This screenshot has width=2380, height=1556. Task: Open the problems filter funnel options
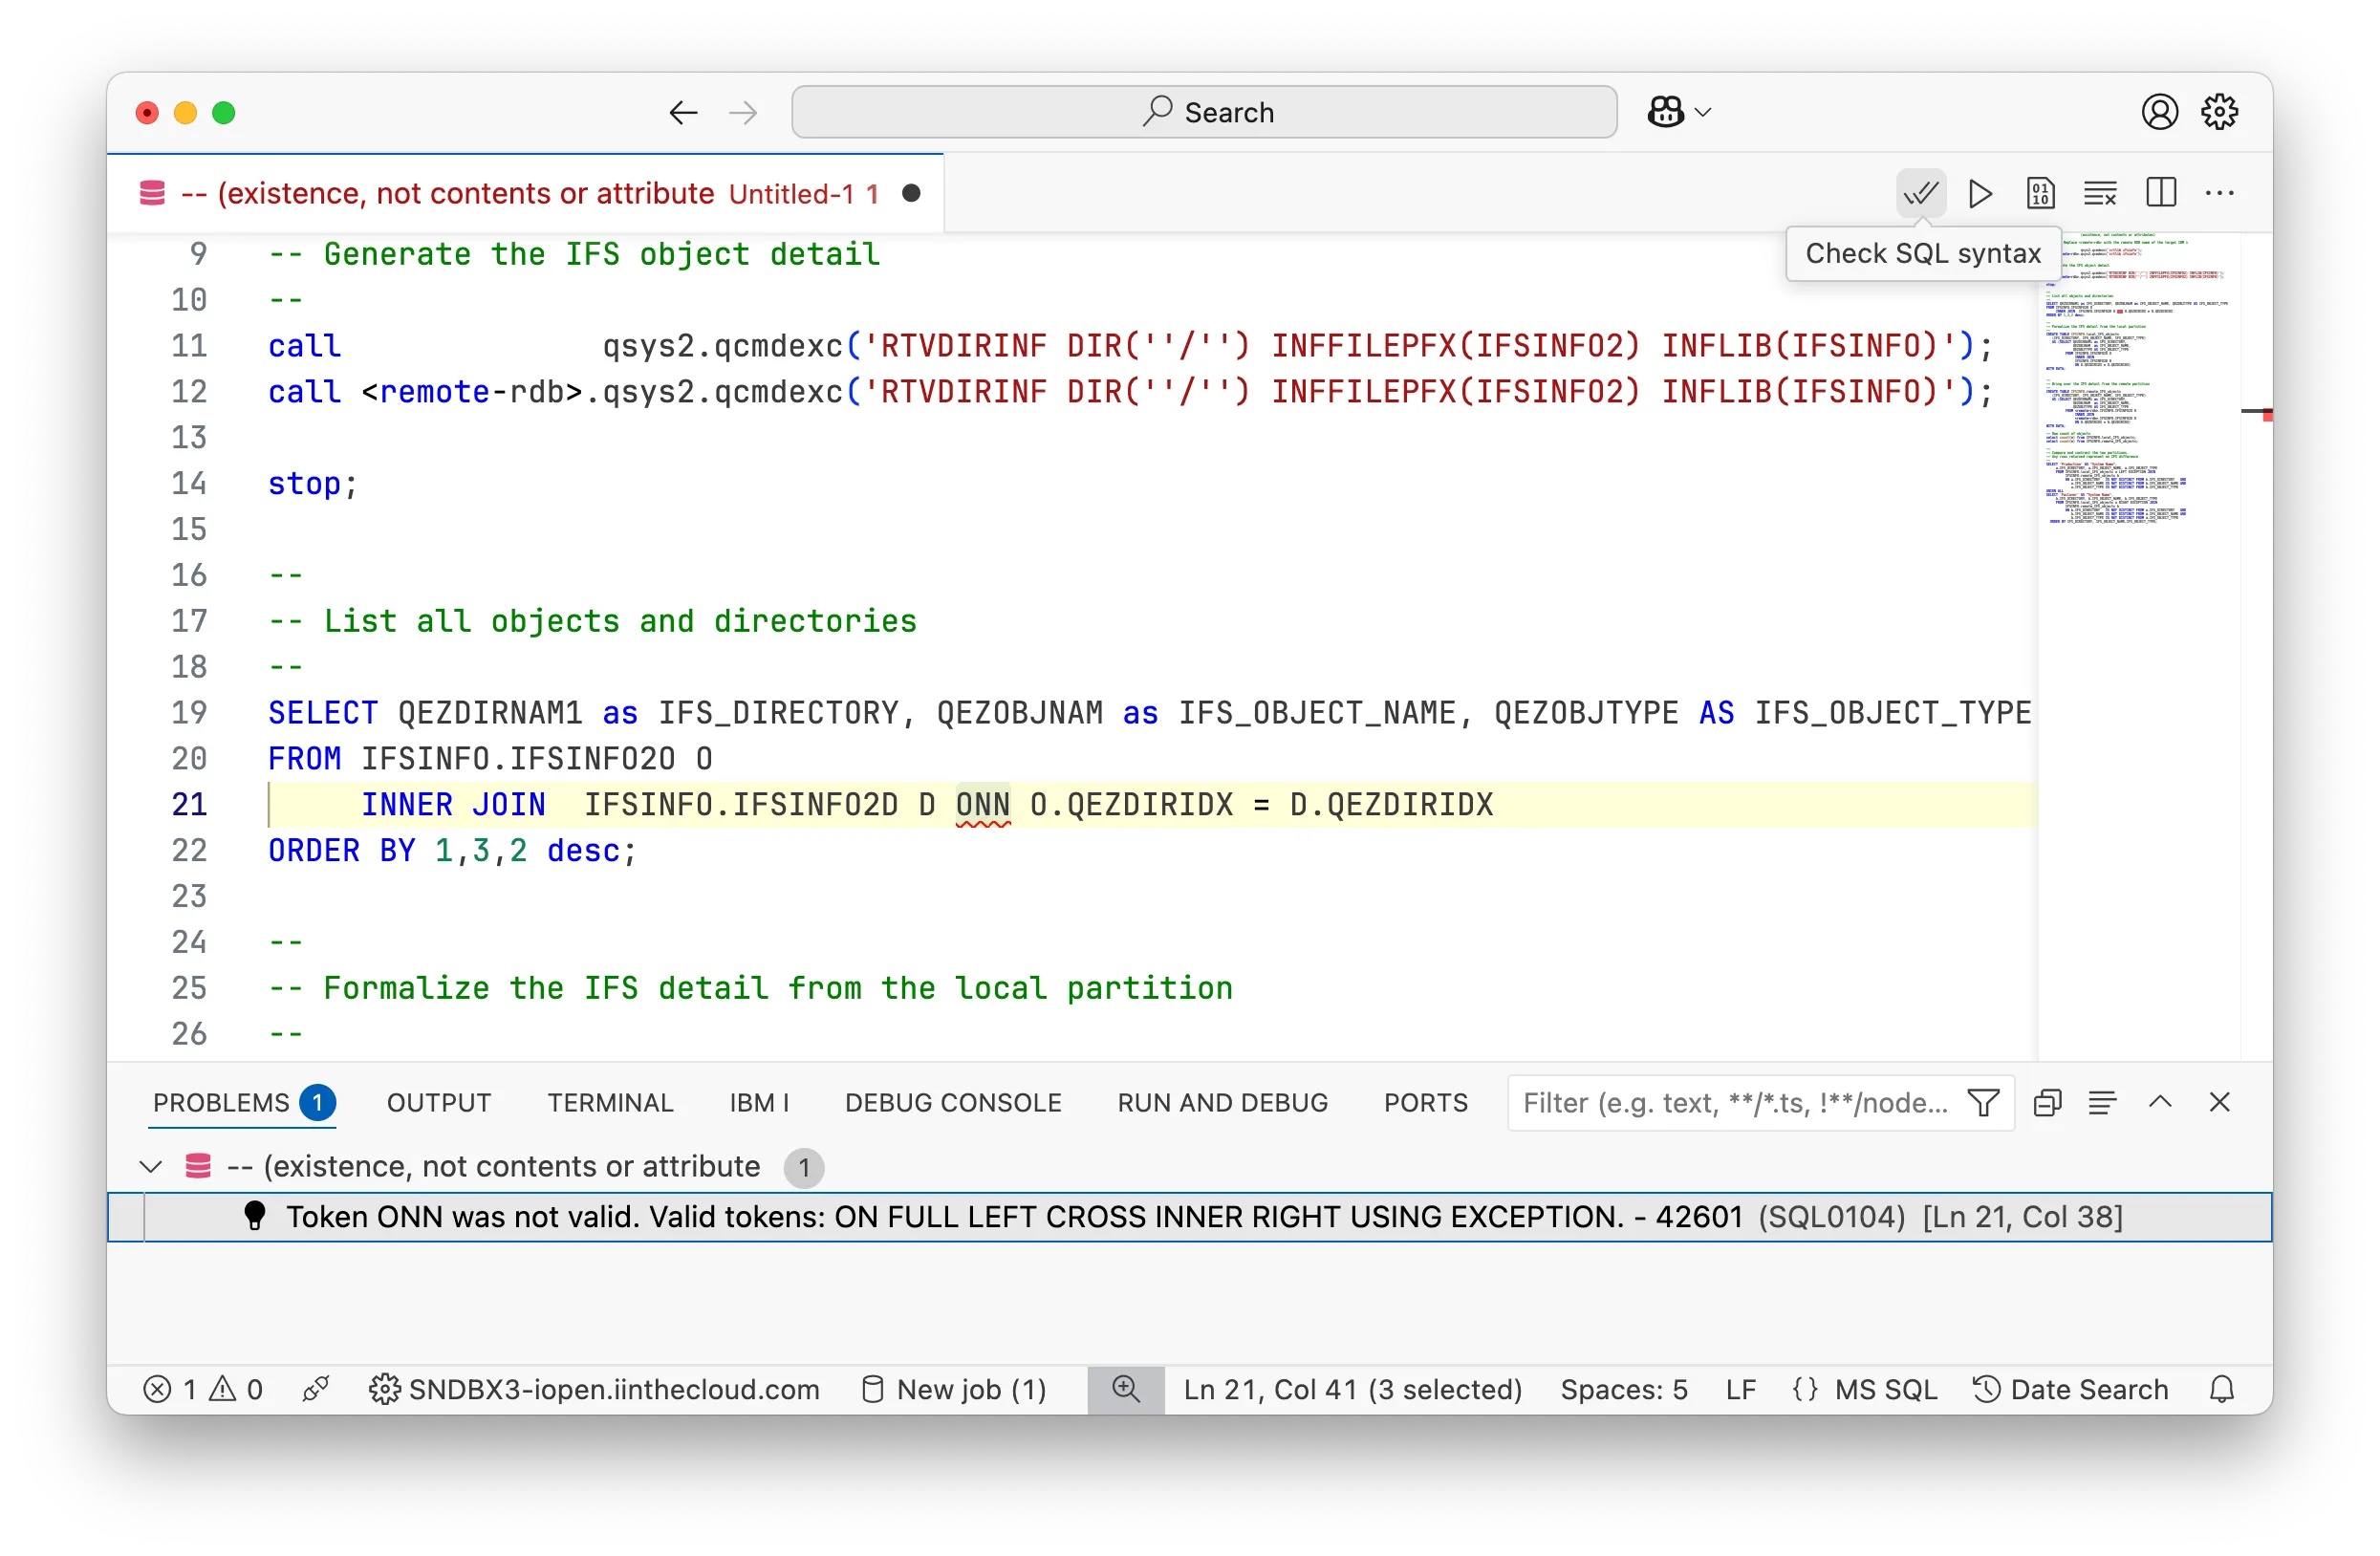[x=1984, y=1103]
